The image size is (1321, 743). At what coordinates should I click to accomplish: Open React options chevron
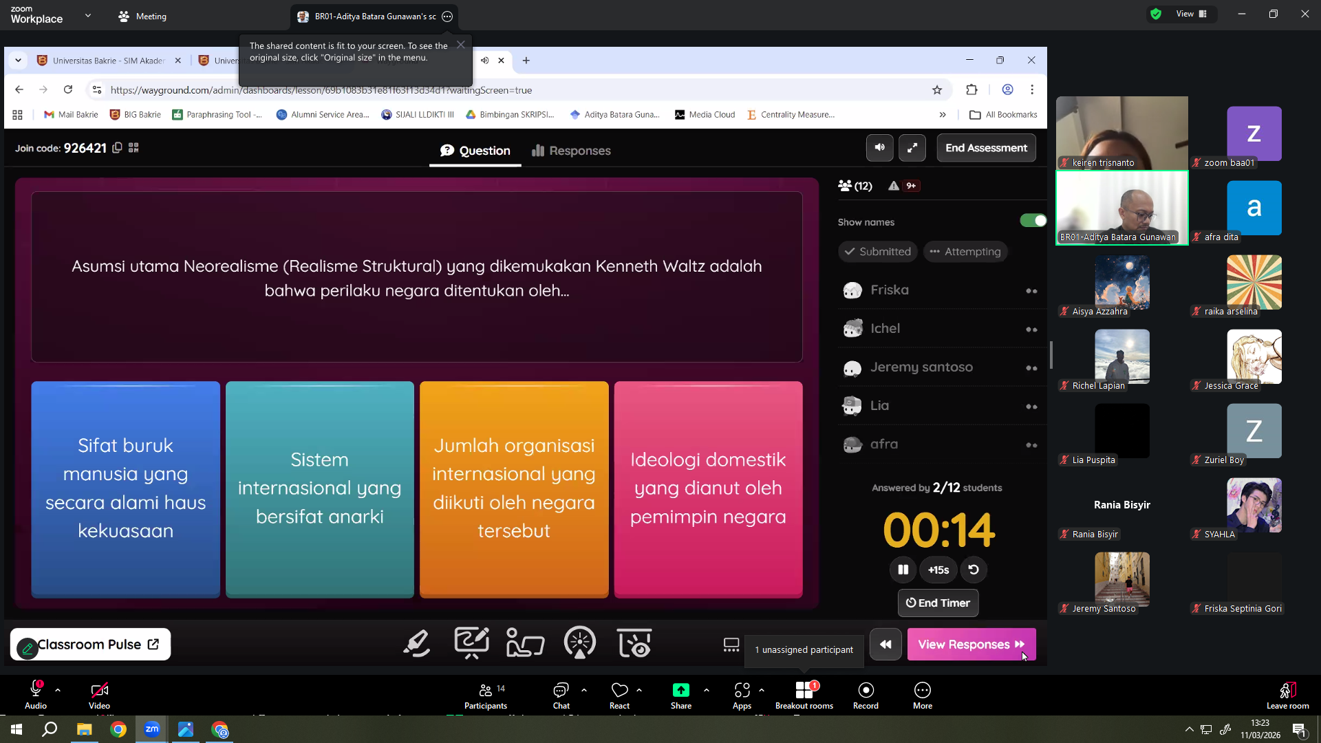click(x=639, y=690)
